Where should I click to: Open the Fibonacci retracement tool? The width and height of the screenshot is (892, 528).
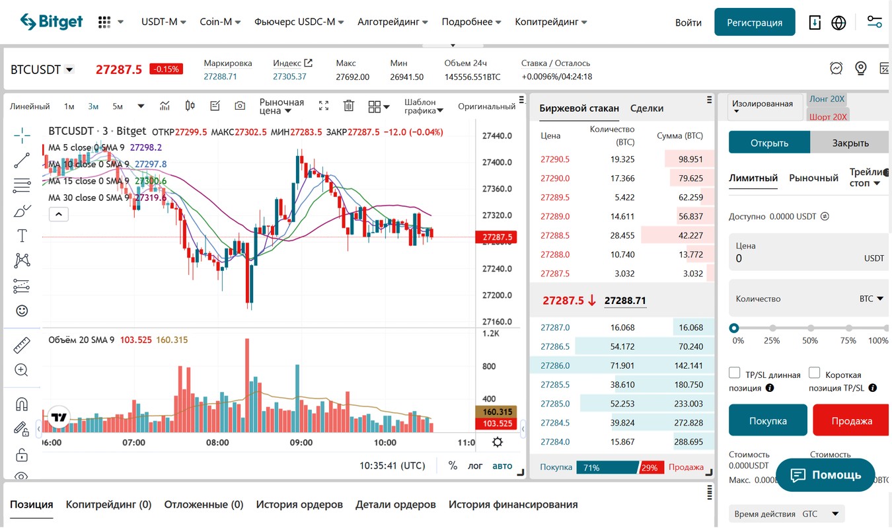coord(22,186)
